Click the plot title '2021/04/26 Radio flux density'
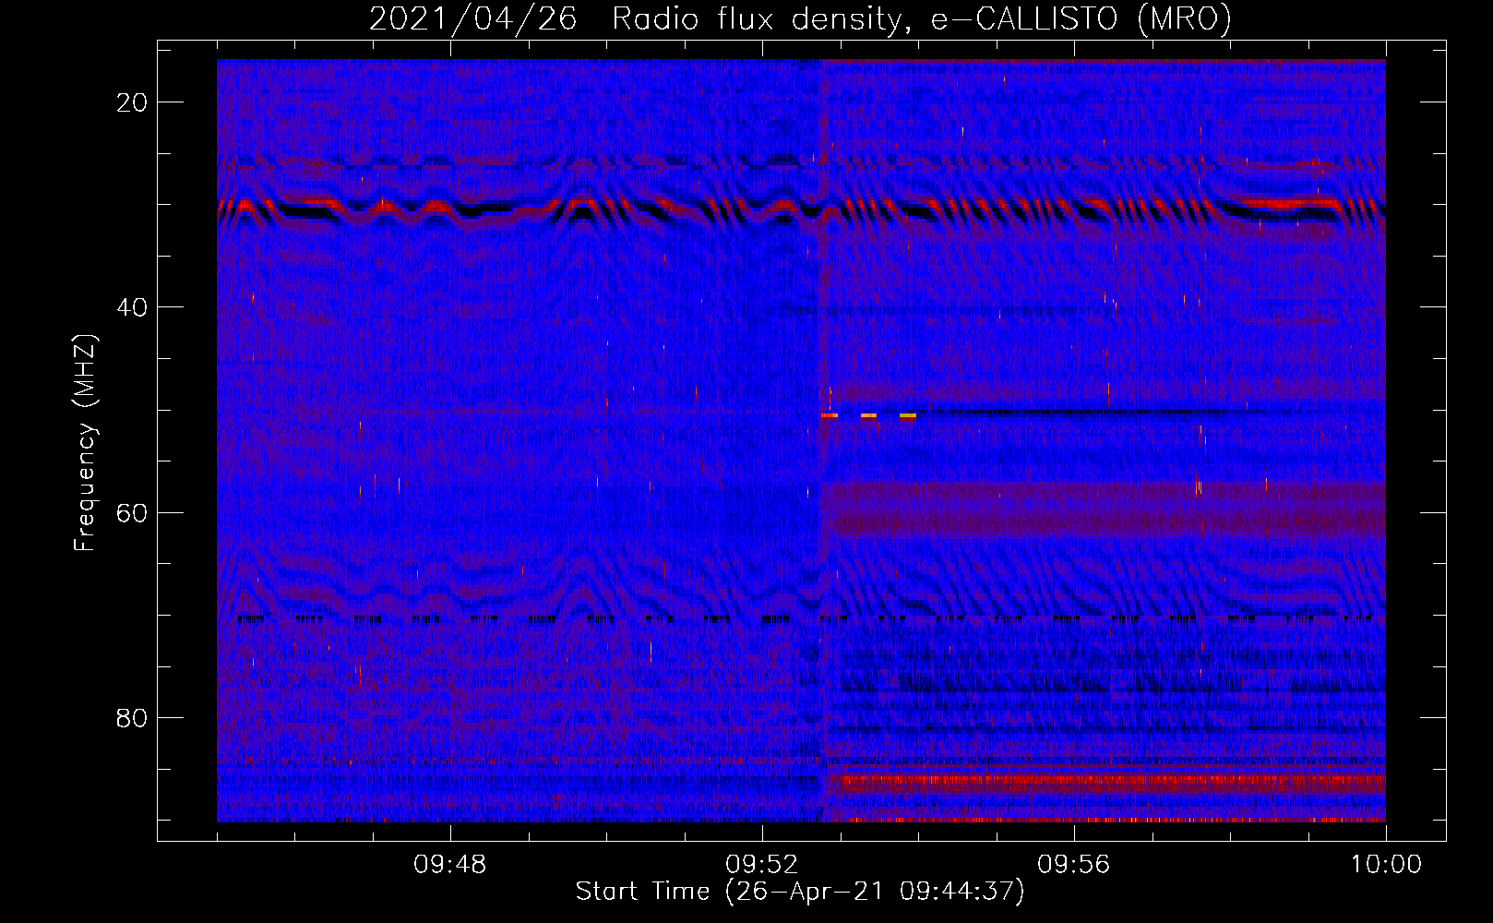 coord(800,18)
